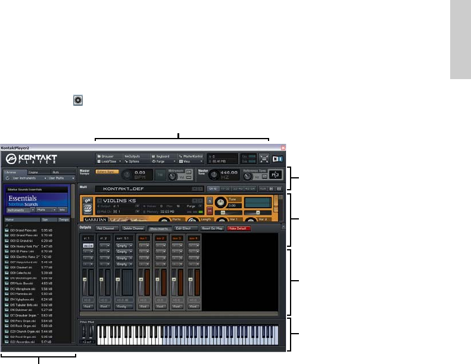471x364 pixels.
Task: Click the minimized view icon beside NI logo
Action: 264,159
